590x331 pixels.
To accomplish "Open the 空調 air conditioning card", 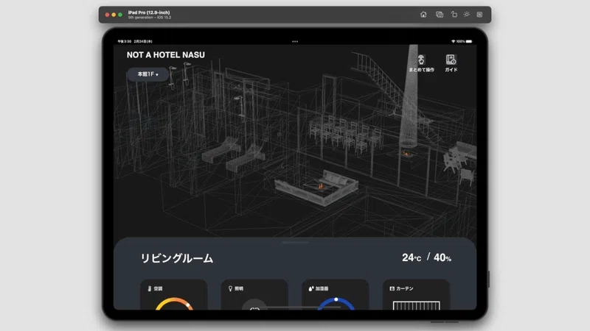I will [x=174, y=295].
